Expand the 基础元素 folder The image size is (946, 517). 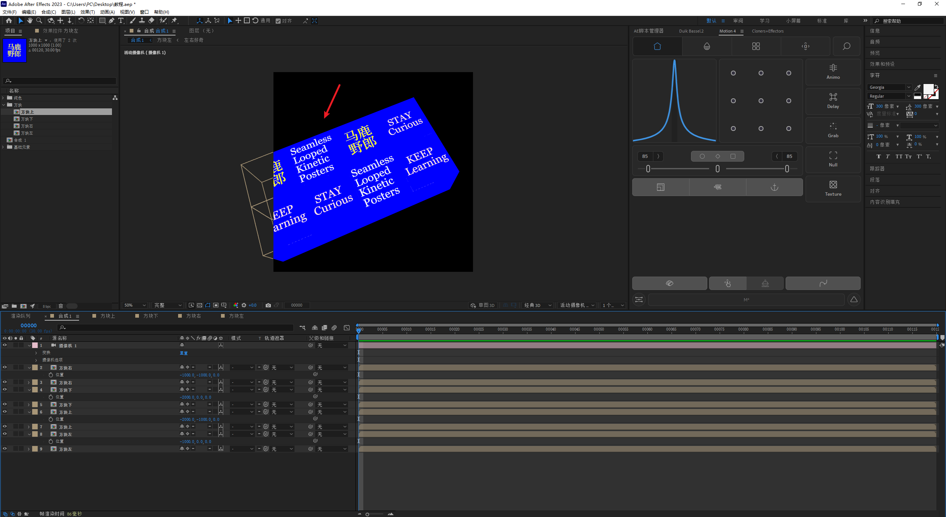[3, 147]
